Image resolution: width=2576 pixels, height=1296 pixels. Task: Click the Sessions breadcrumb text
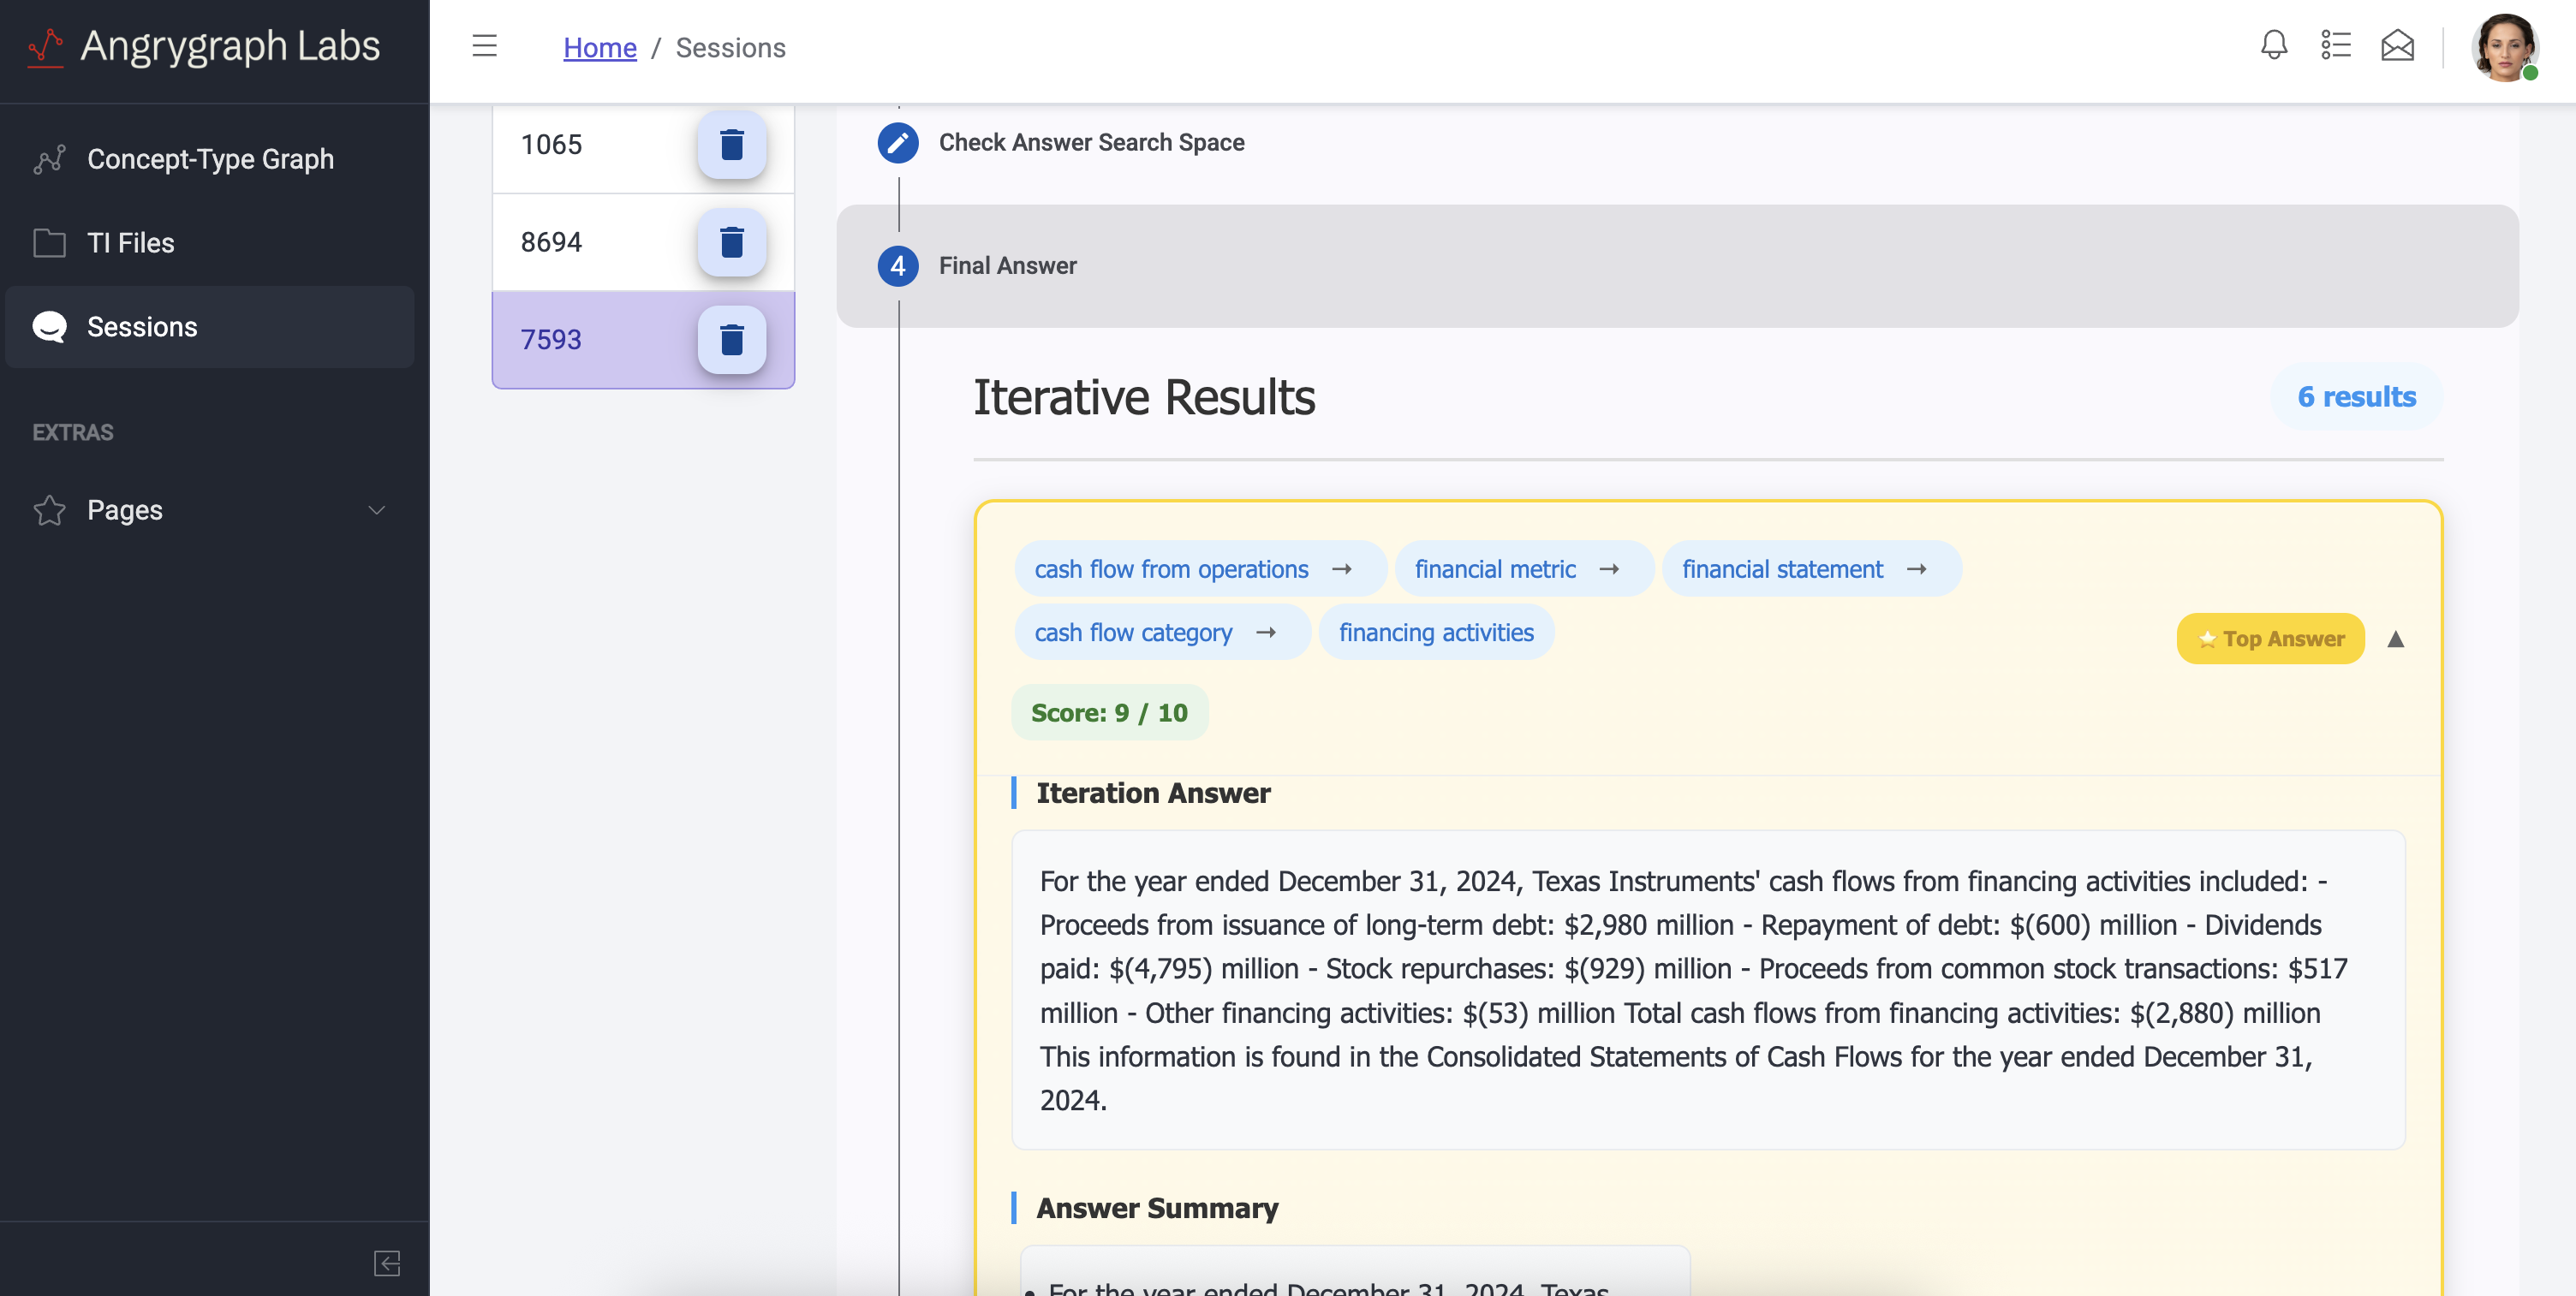coord(731,47)
